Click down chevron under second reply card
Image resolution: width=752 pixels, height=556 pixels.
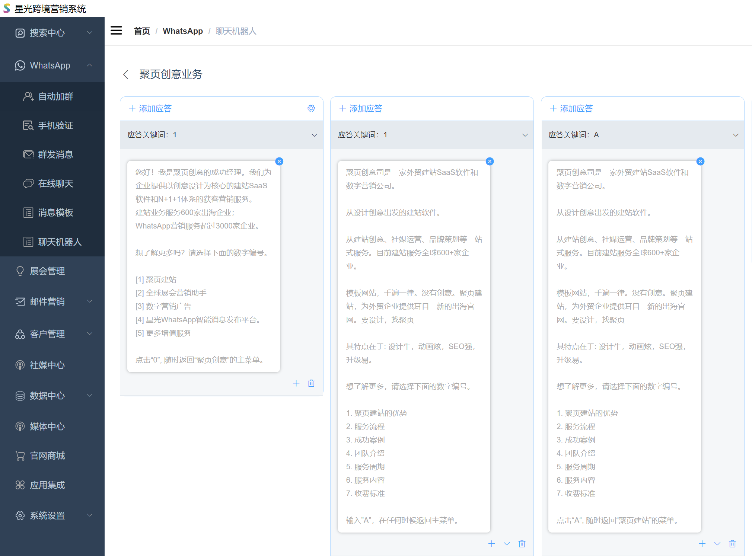(x=507, y=544)
